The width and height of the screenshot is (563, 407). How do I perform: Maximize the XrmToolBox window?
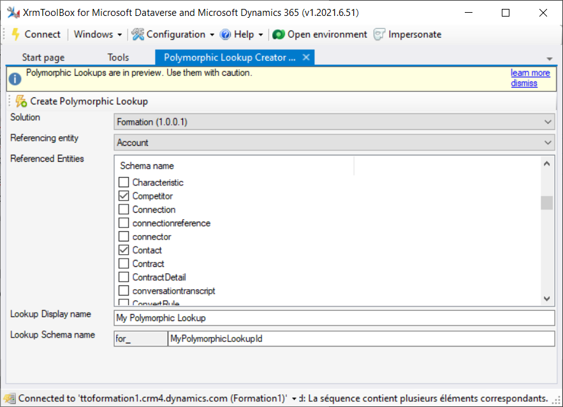tap(506, 13)
